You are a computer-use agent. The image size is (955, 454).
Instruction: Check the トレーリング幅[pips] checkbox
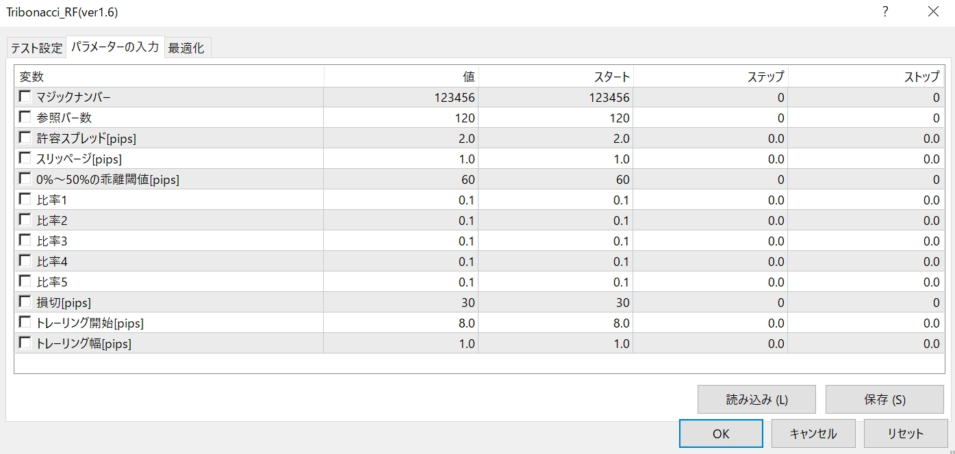coord(25,343)
